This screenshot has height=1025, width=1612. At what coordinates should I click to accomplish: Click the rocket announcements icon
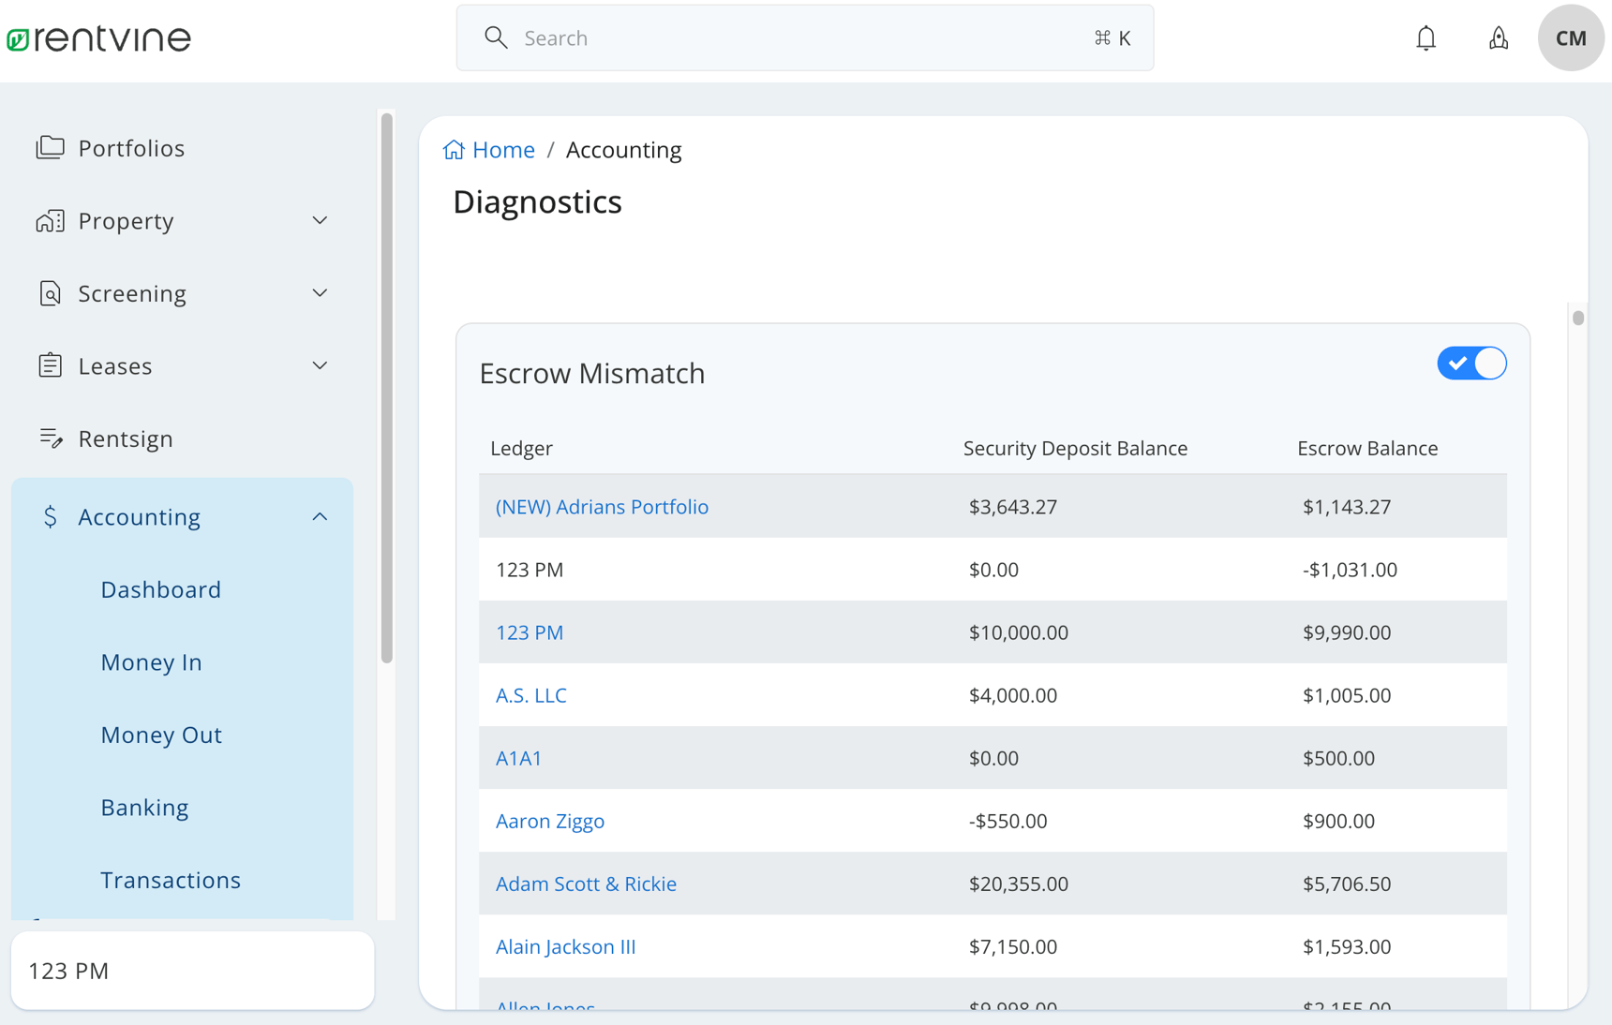(x=1499, y=37)
